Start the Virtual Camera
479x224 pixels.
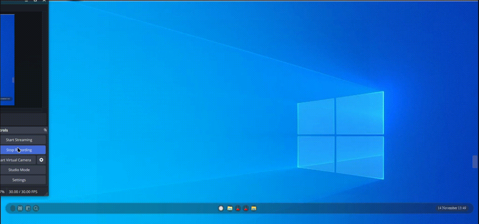coord(17,160)
